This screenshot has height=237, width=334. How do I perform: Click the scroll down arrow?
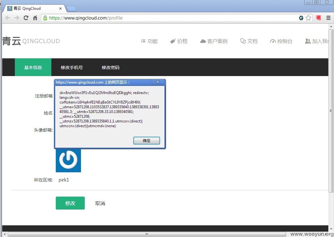click(331, 229)
